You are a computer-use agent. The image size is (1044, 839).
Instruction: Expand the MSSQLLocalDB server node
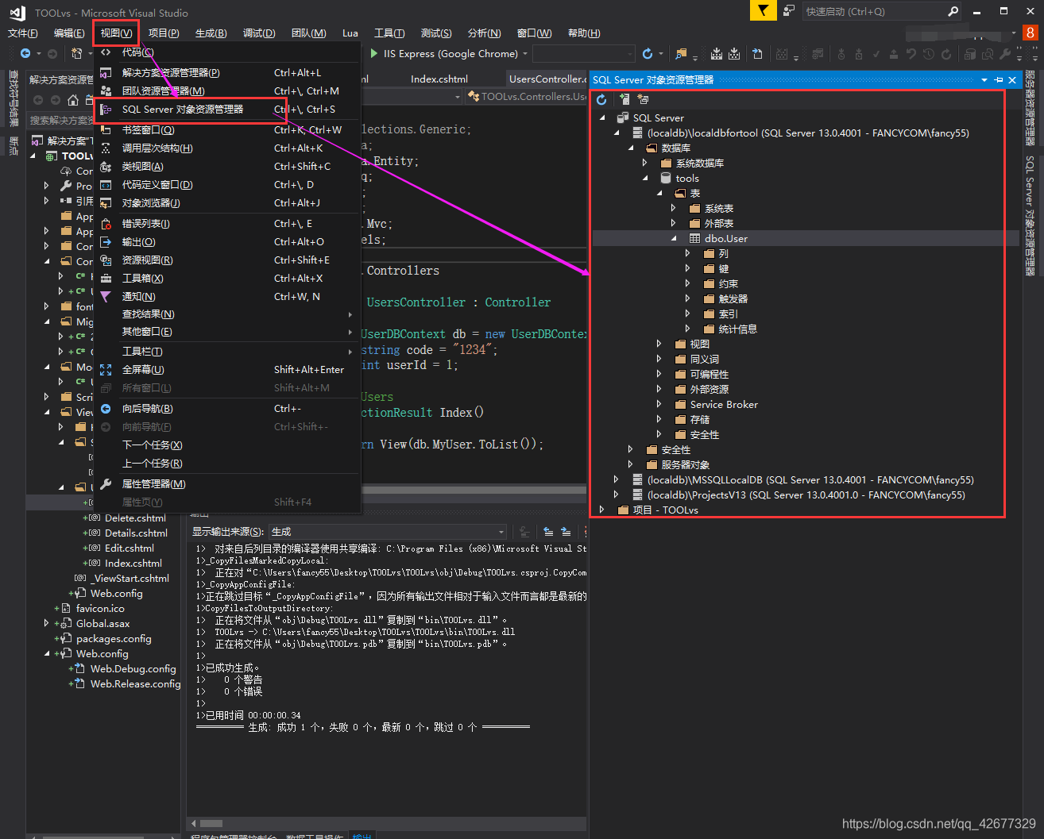click(x=617, y=479)
